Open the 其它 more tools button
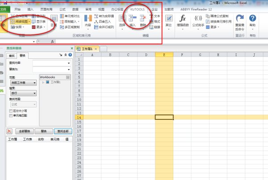This screenshot has width=268, height=180. point(169,22)
